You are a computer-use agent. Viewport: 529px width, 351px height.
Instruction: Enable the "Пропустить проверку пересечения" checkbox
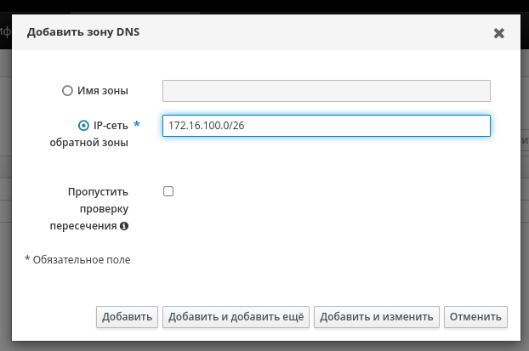pos(168,191)
